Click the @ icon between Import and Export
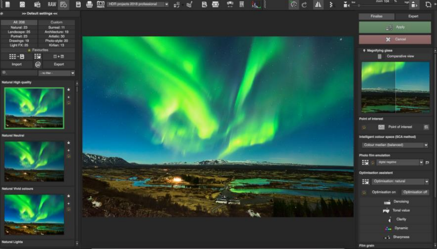 pyautogui.click(x=38, y=65)
